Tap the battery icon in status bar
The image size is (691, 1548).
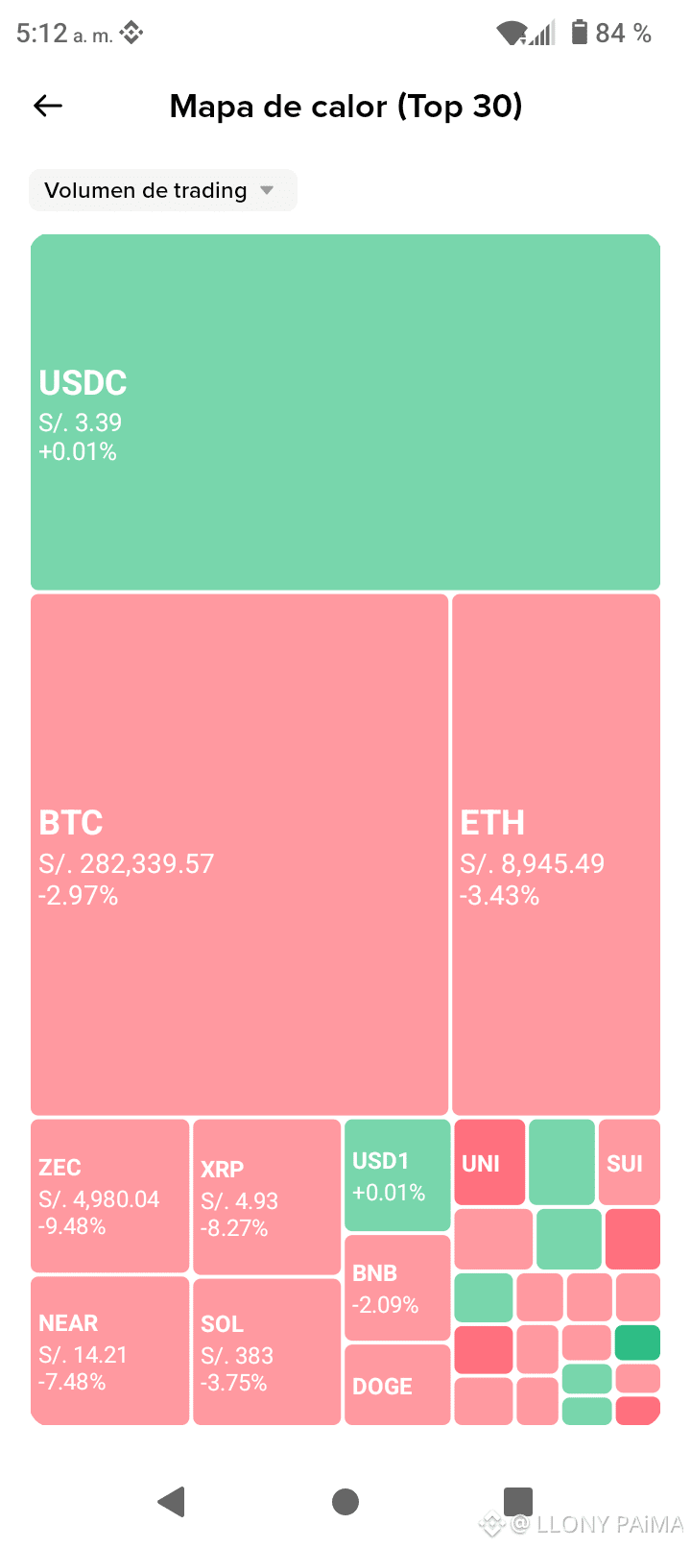click(579, 33)
